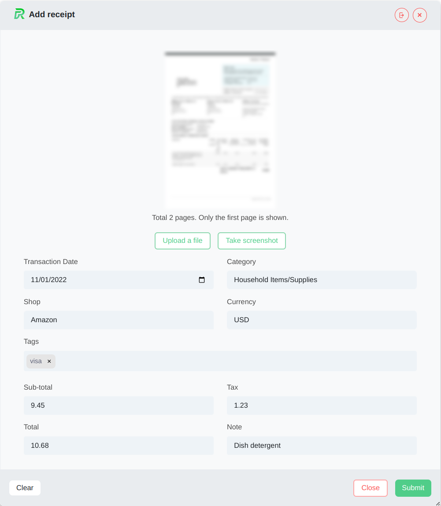Click Take screenshot button

252,241
